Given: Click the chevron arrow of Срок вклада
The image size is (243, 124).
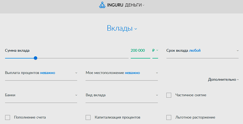Looking at the screenshot, I should point(238,51).
